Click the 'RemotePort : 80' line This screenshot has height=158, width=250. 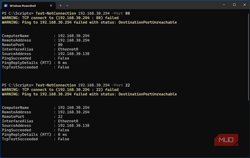(x=32, y=45)
